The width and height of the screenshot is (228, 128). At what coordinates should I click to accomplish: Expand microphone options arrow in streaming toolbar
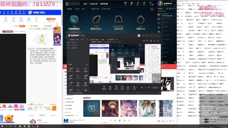(x=130, y=87)
